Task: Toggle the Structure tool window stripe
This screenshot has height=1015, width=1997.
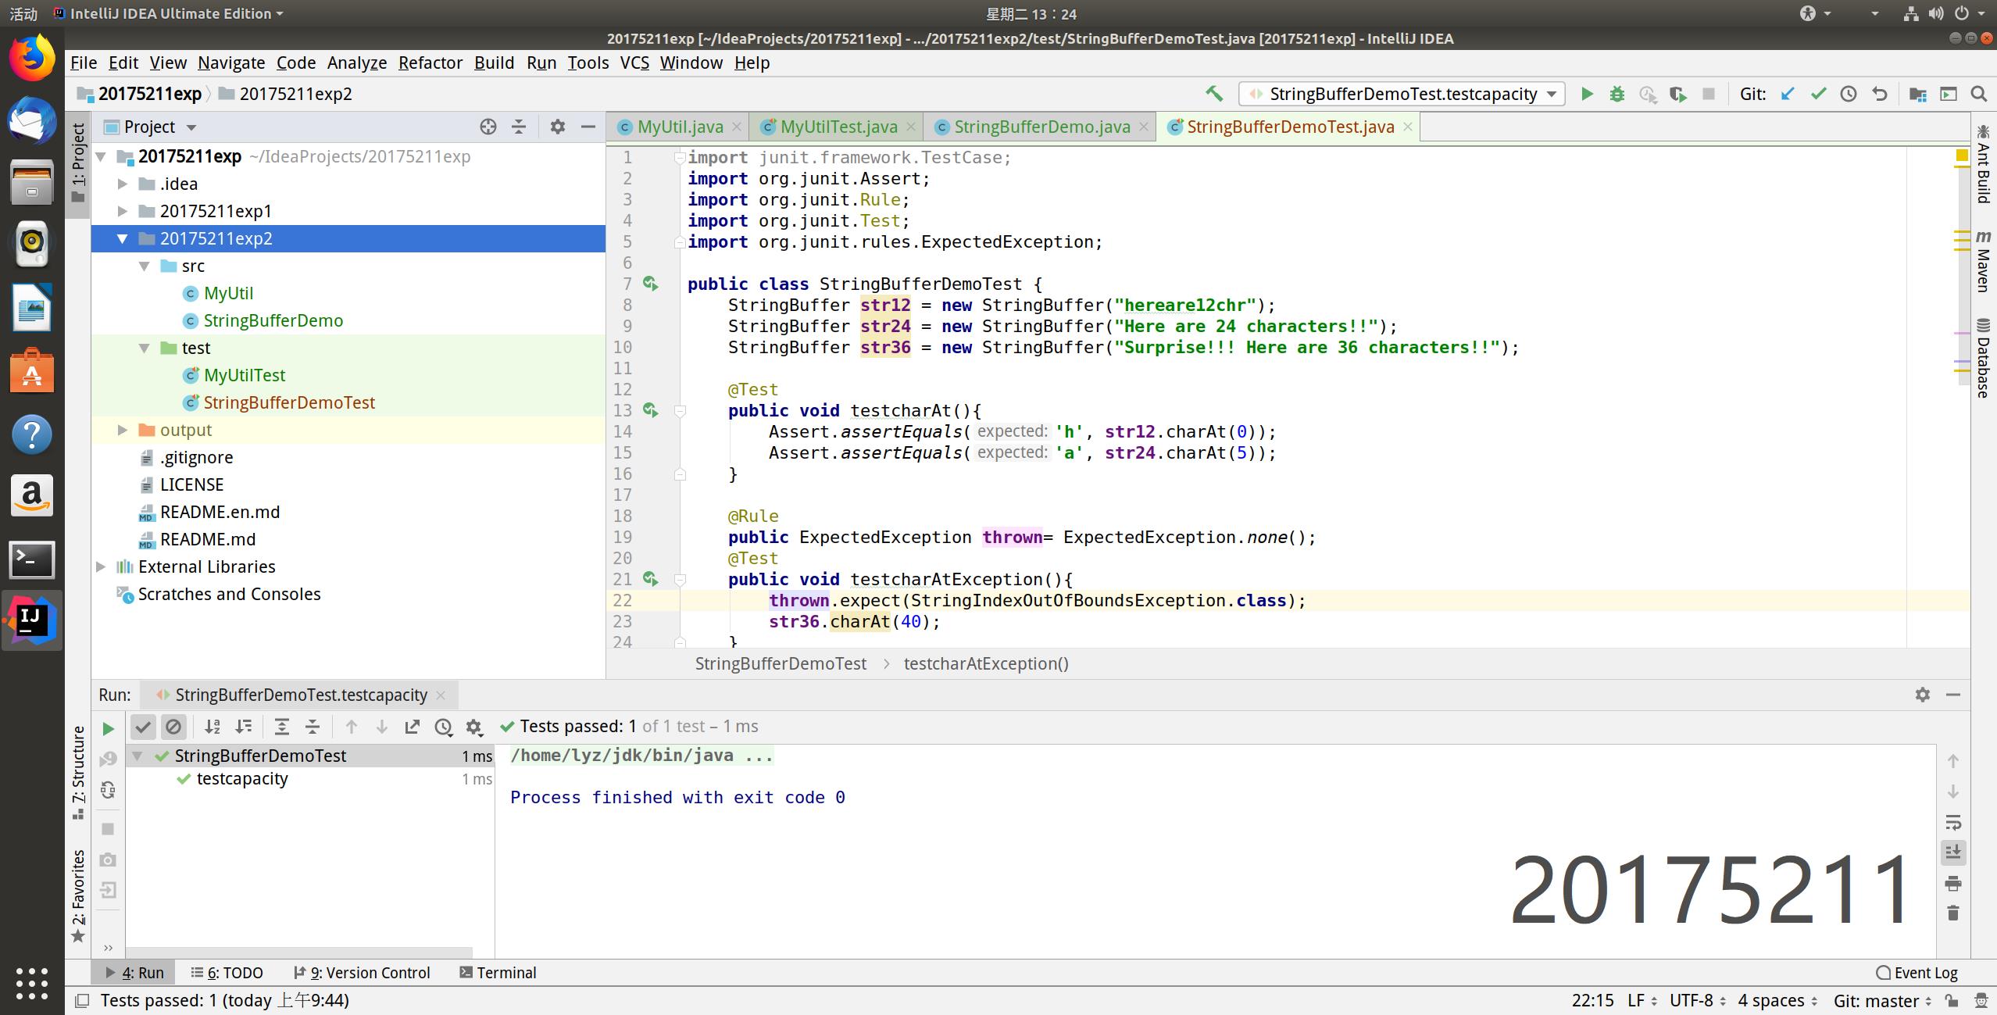Action: click(78, 773)
